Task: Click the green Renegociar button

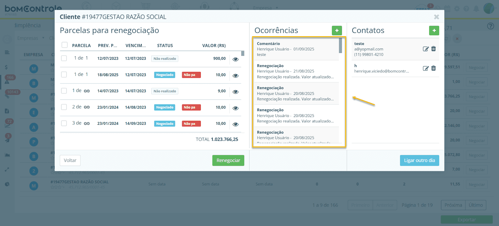Action: pyautogui.click(x=228, y=160)
